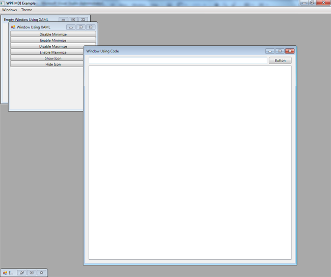The image size is (331, 277).
Task: Select the Empty Window Using XAML title
Action: 26,20
